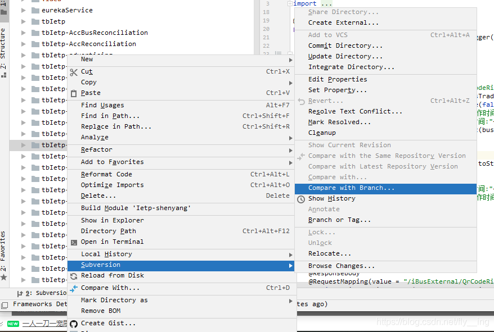Select tbIetp-AccBusReconciliation folder row
The image size is (494, 332).
click(132, 33)
